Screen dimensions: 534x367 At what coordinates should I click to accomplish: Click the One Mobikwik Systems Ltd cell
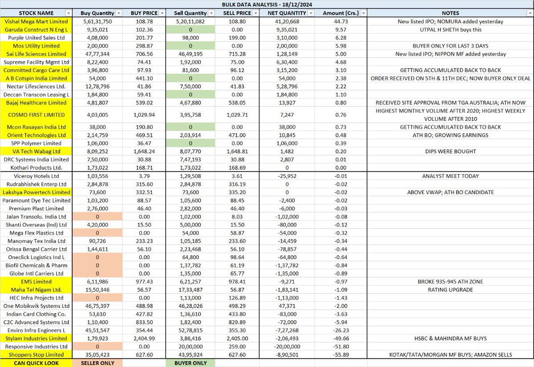coord(37,306)
